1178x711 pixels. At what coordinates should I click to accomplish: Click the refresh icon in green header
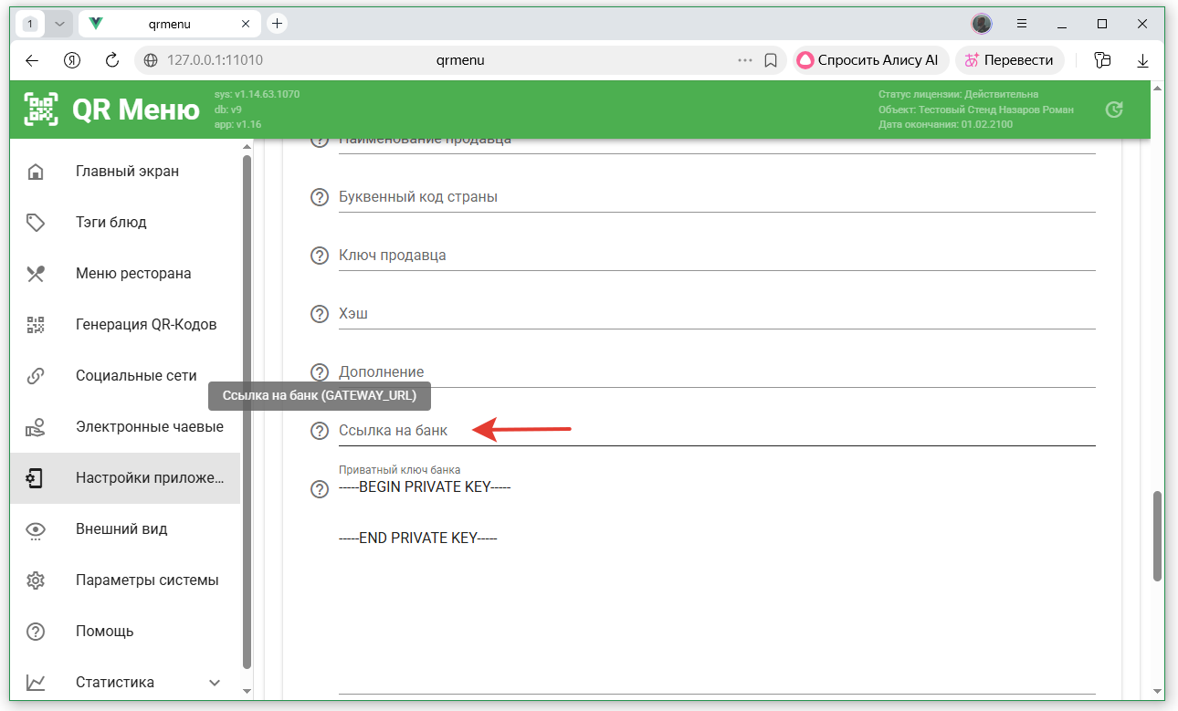tap(1113, 110)
